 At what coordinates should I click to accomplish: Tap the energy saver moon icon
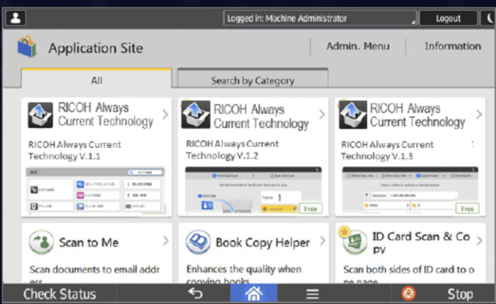pyautogui.click(x=488, y=18)
